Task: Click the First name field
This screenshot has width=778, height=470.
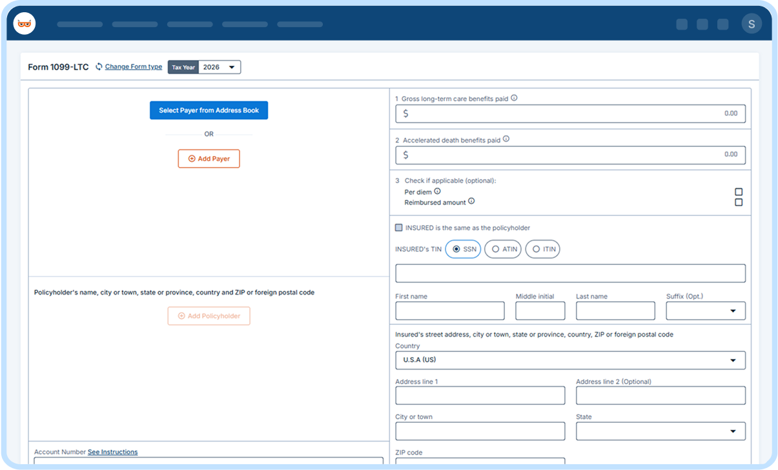Action: (450, 311)
